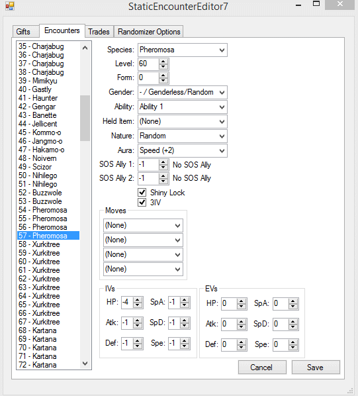This screenshot has width=358, height=396.
Task: Select list entry 68 - Kartana
Action: pos(48,330)
